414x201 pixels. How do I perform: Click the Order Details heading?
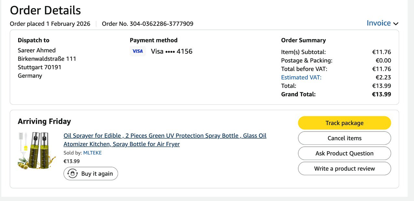tap(45, 10)
